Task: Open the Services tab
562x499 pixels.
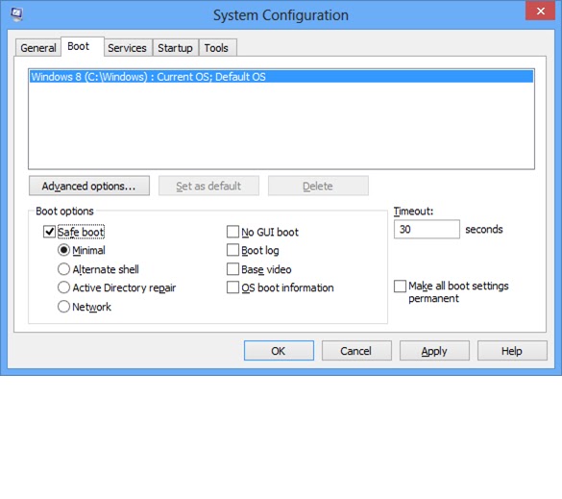Action: point(127,48)
